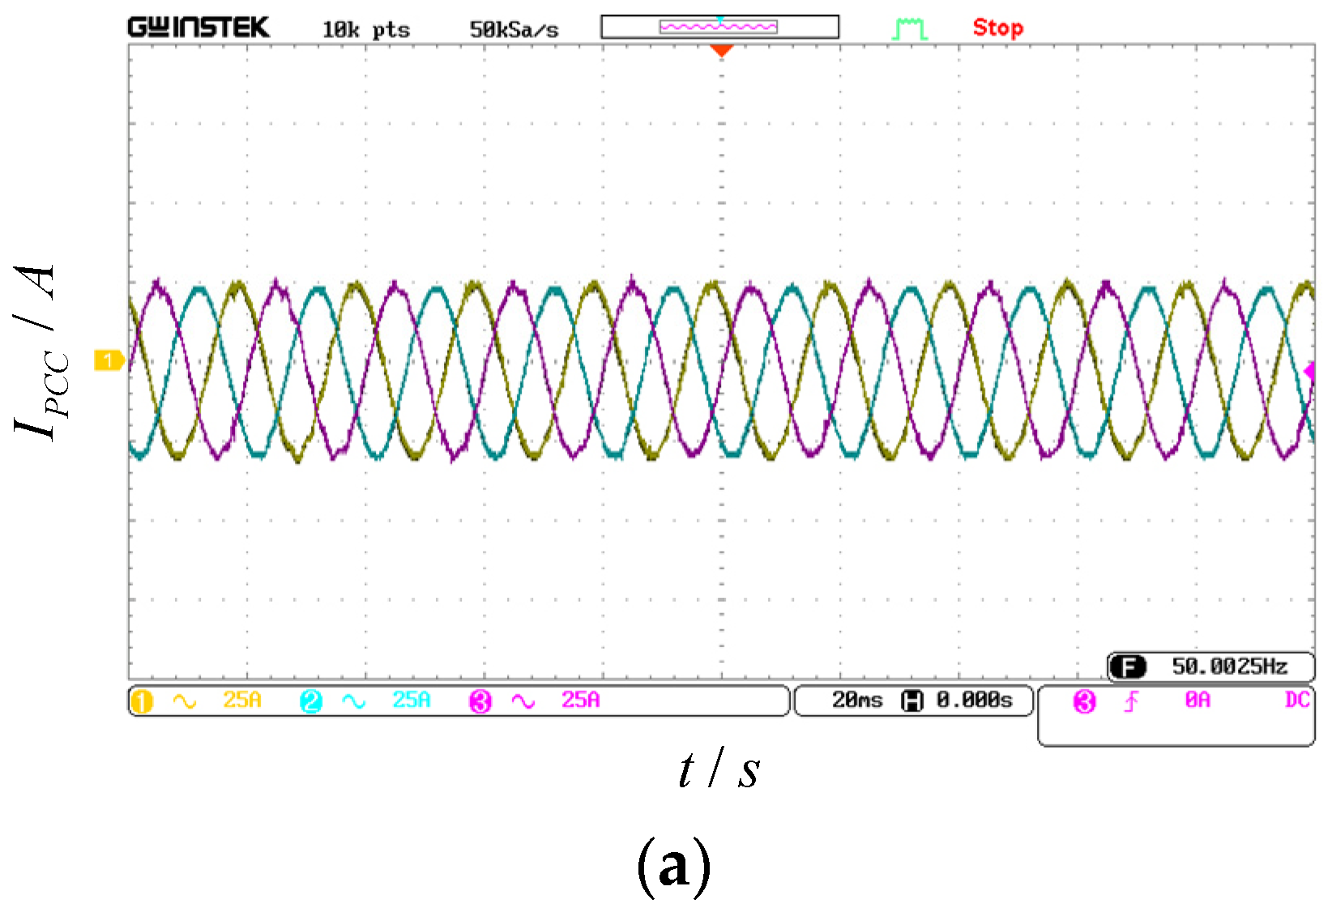Screen dimensions: 1336x912
Task: Click the frequency counter F icon
Action: point(1128,667)
